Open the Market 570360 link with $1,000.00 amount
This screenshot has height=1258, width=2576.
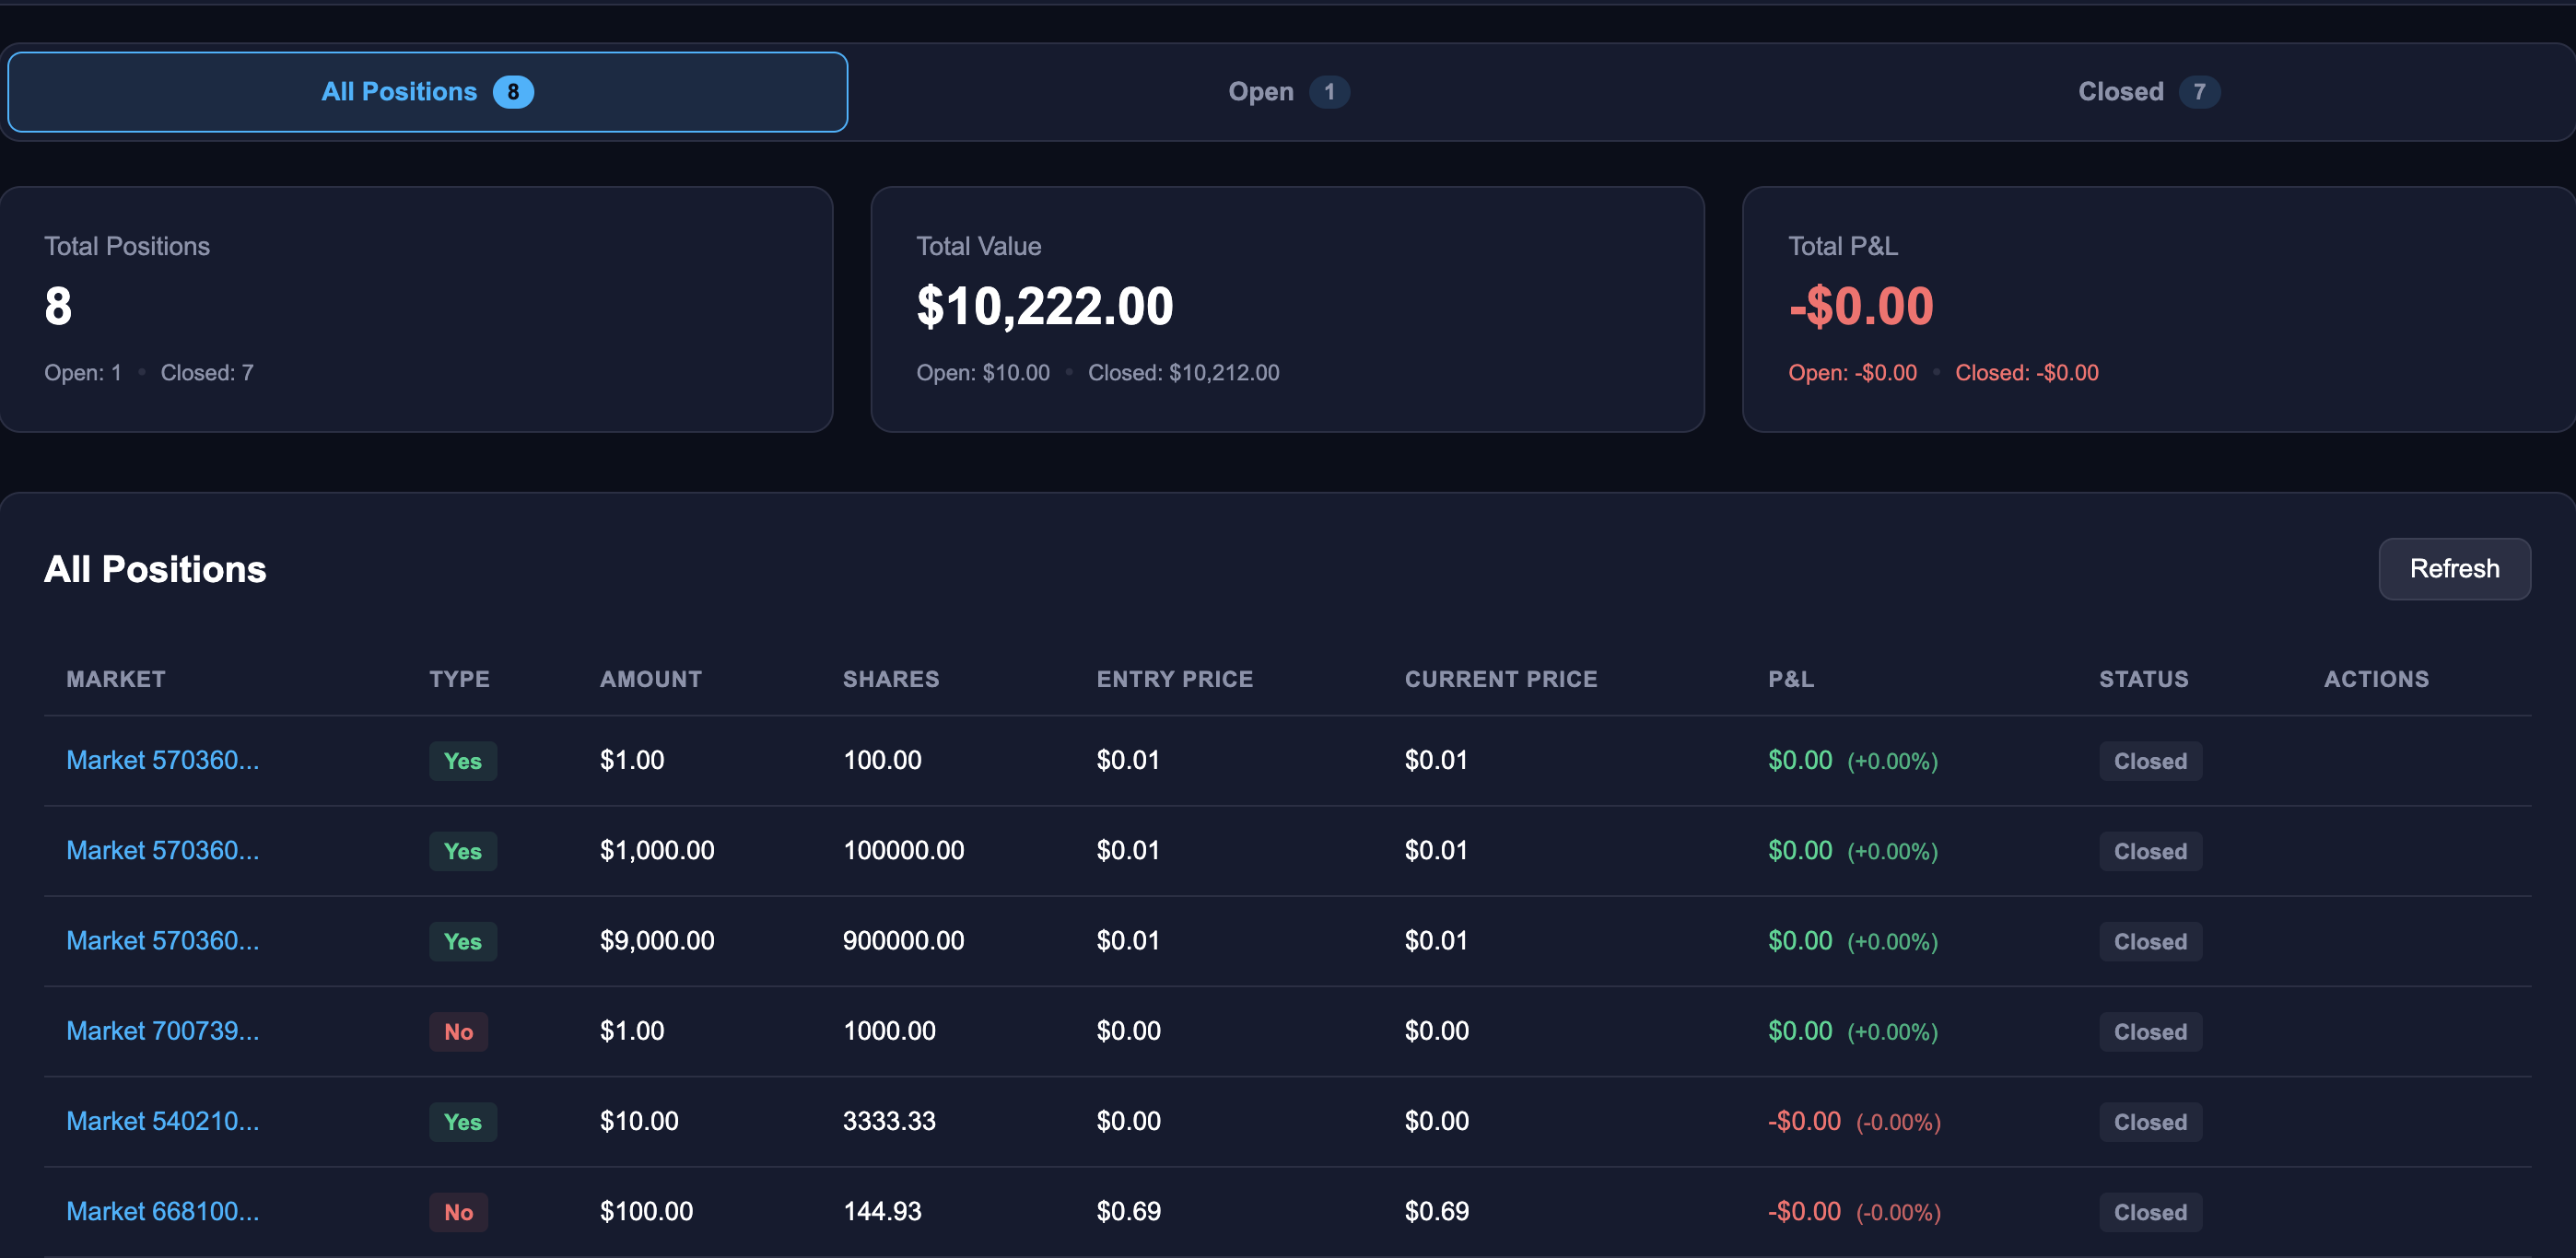pyautogui.click(x=162, y=850)
